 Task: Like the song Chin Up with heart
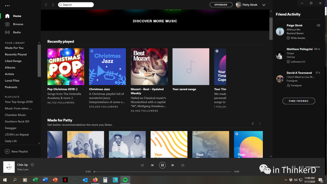coord(32,165)
